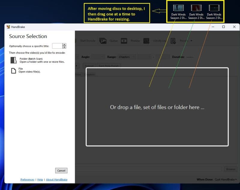This screenshot has width=240, height=190.
Task: Choose the File open video file(s) option
Action: click(25, 70)
